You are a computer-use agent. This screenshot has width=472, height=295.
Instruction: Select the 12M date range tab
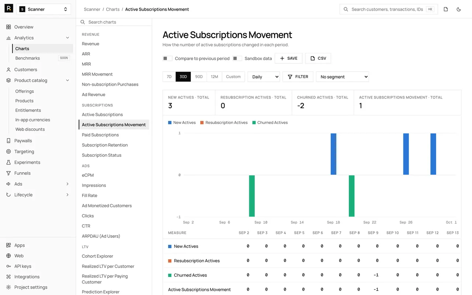click(x=214, y=77)
